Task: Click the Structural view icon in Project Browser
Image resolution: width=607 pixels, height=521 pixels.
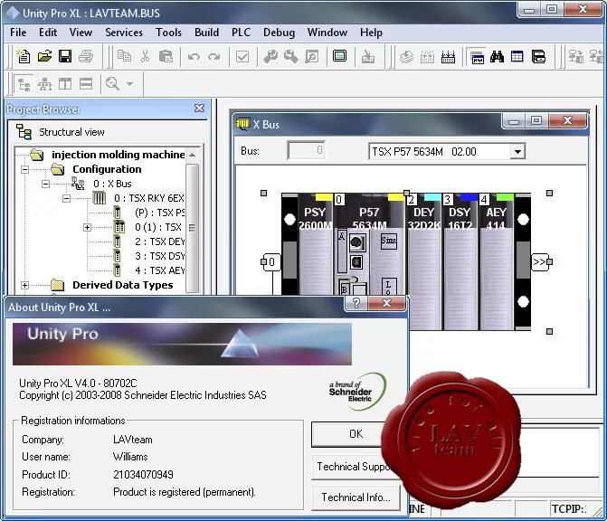Action: click(24, 132)
